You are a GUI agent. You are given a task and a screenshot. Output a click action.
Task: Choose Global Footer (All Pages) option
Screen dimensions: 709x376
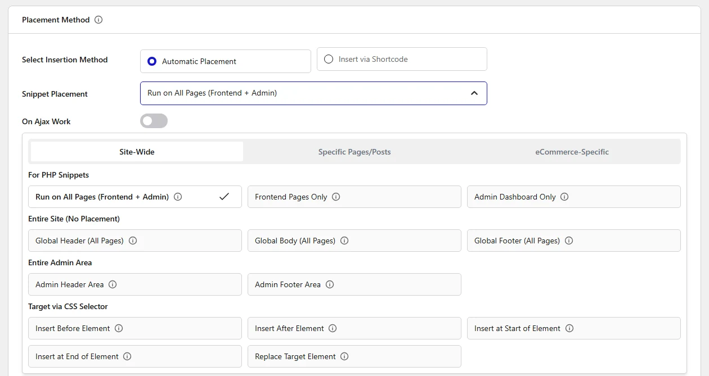coord(574,241)
